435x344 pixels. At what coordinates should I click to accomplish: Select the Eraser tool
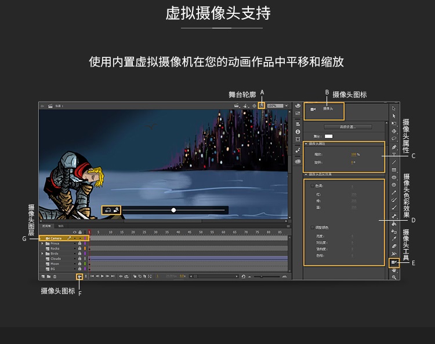pyautogui.click(x=394, y=246)
